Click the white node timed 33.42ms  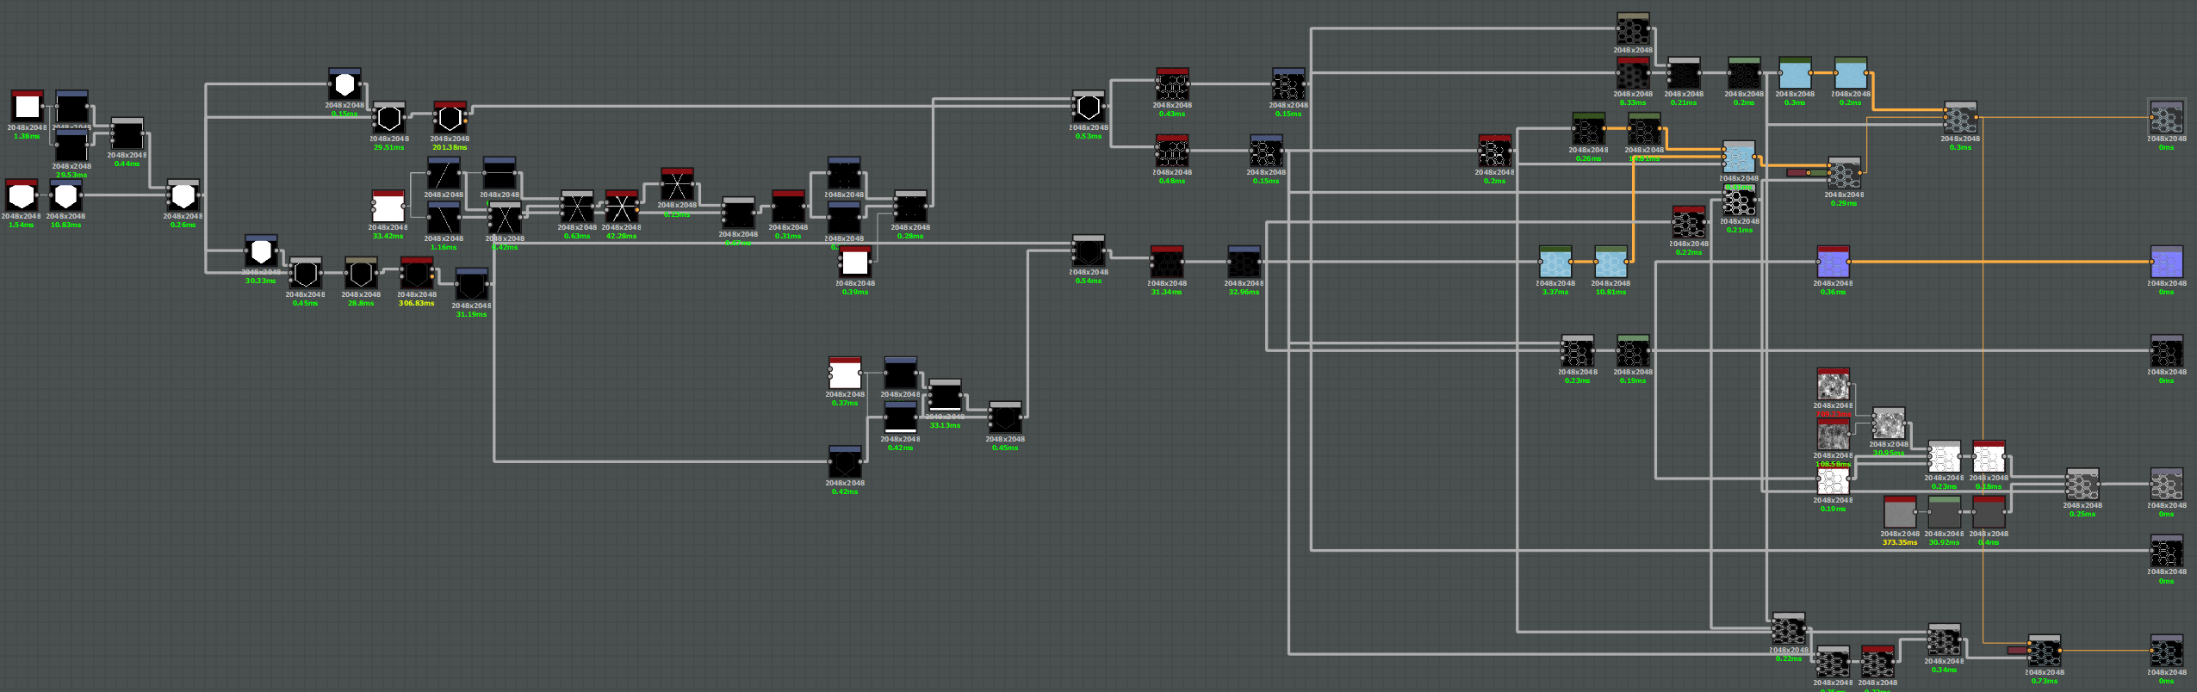tap(388, 207)
